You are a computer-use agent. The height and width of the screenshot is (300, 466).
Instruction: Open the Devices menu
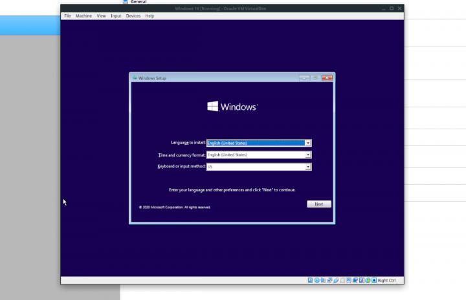(133, 16)
